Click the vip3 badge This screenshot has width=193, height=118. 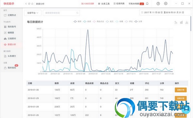142,4
